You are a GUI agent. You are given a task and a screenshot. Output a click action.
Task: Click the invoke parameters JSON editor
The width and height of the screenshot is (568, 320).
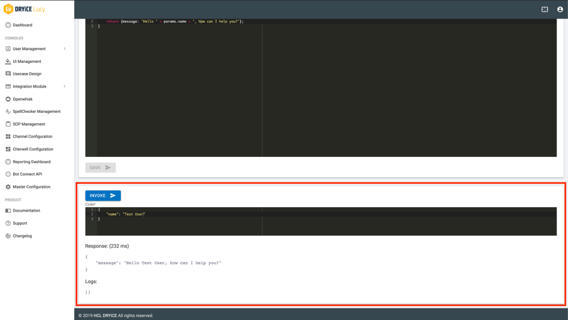321,221
